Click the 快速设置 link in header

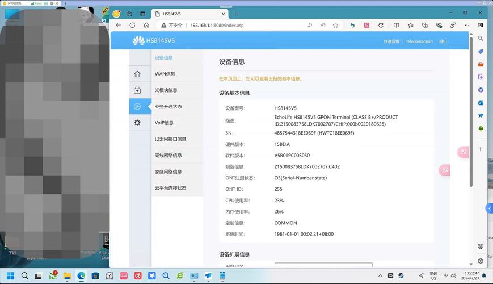click(x=391, y=41)
